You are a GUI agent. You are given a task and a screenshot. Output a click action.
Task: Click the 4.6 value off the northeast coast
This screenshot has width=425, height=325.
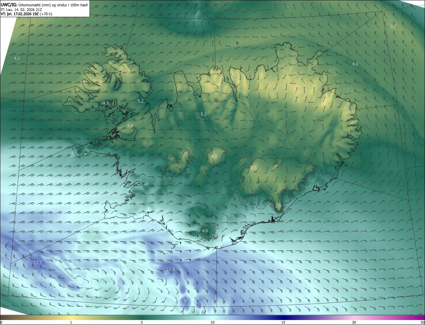(x=355, y=64)
